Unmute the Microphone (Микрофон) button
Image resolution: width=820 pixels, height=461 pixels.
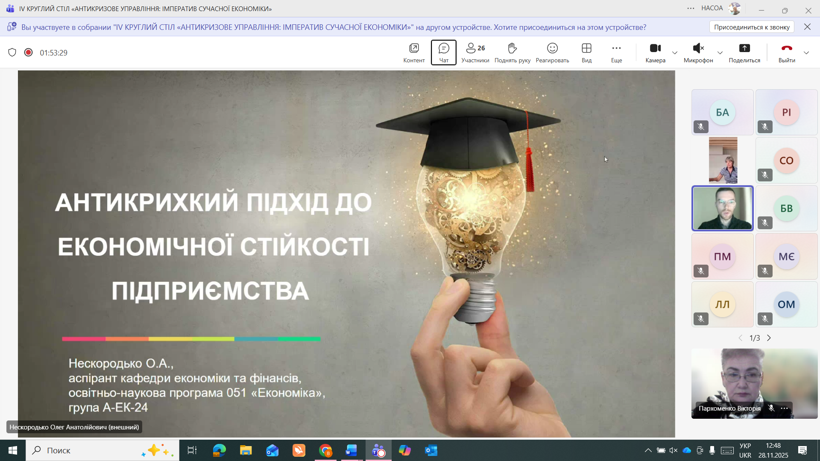(698, 53)
